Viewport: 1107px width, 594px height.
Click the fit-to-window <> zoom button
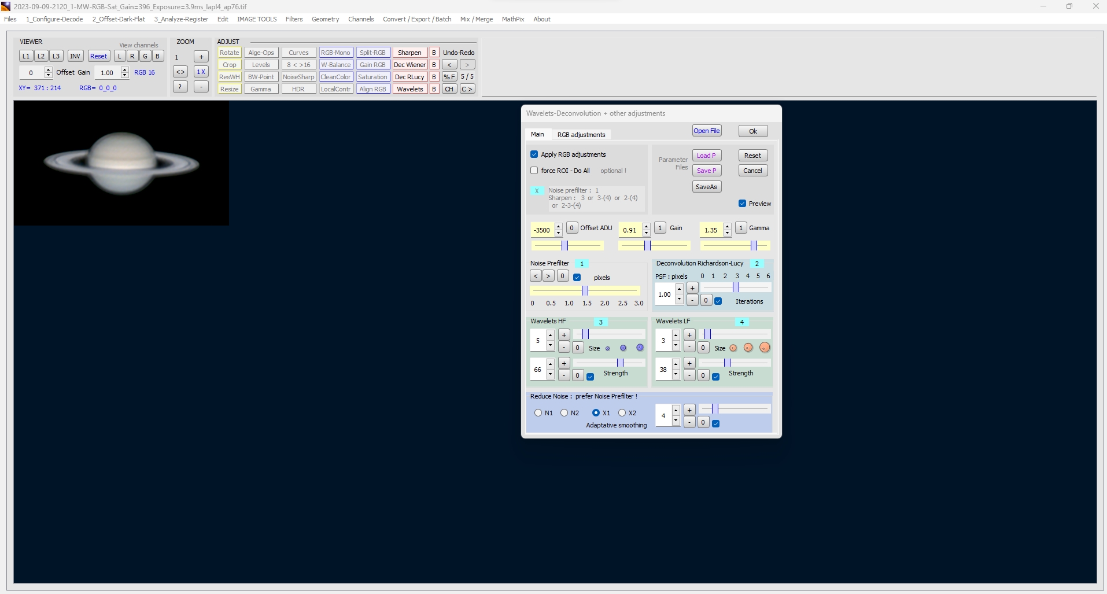coord(180,72)
